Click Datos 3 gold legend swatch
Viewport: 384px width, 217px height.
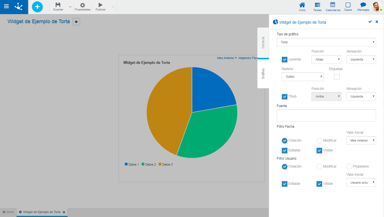click(x=160, y=164)
